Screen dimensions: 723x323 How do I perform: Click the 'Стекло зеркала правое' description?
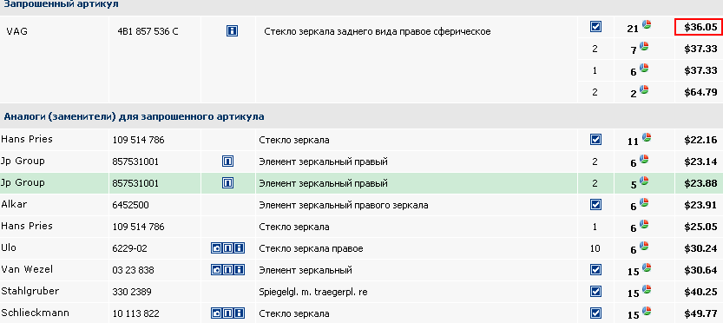312,248
